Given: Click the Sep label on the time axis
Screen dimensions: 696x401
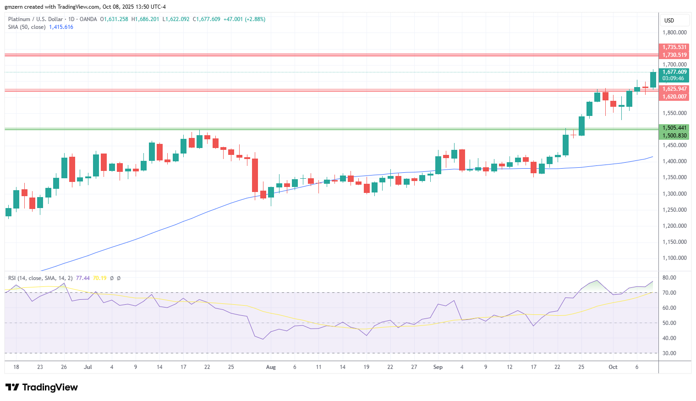Looking at the screenshot, I should (438, 367).
